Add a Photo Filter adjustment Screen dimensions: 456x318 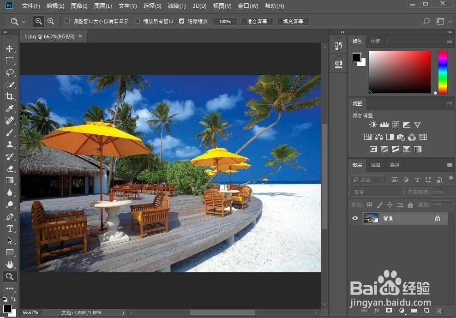click(401, 137)
